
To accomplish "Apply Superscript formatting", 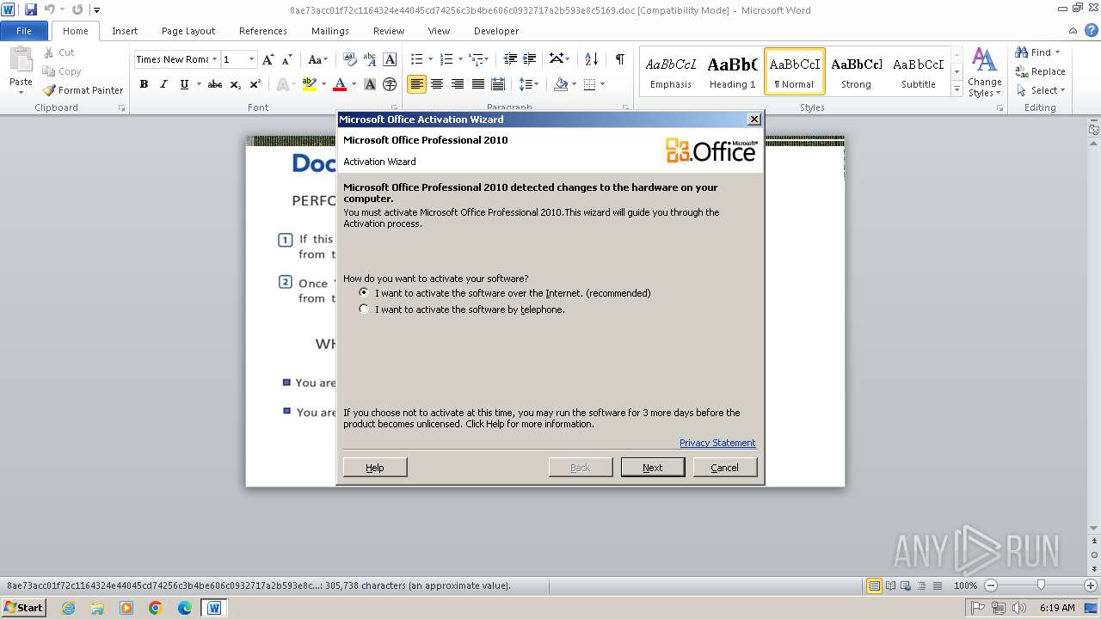I will pyautogui.click(x=255, y=84).
